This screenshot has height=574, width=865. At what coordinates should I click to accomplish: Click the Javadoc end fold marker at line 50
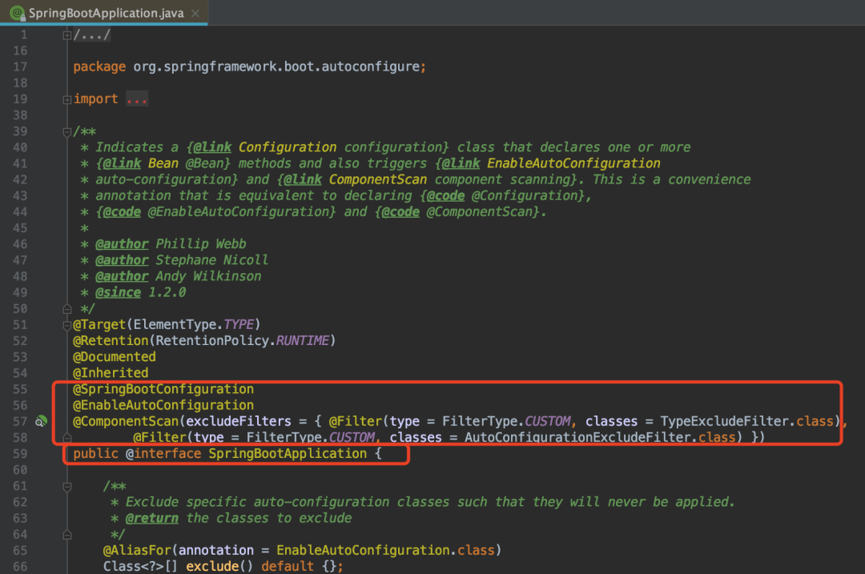(66, 309)
